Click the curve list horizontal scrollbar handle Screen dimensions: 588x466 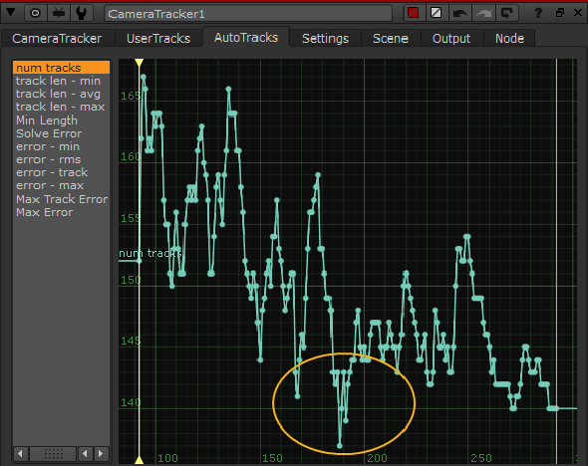coord(53,454)
